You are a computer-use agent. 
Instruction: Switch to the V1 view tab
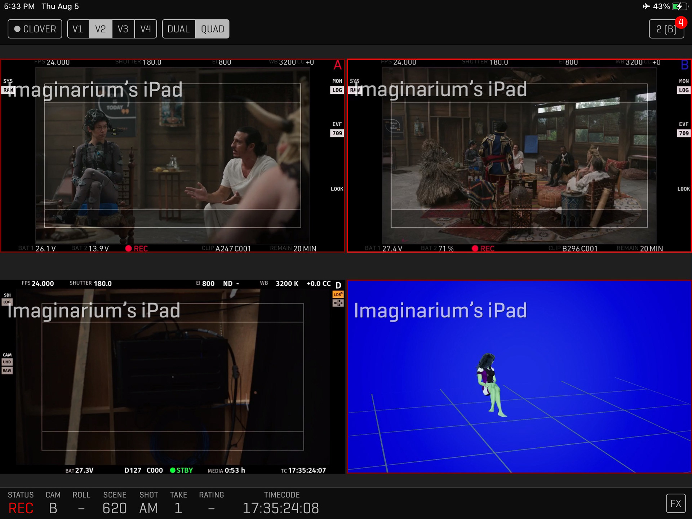coord(78,29)
